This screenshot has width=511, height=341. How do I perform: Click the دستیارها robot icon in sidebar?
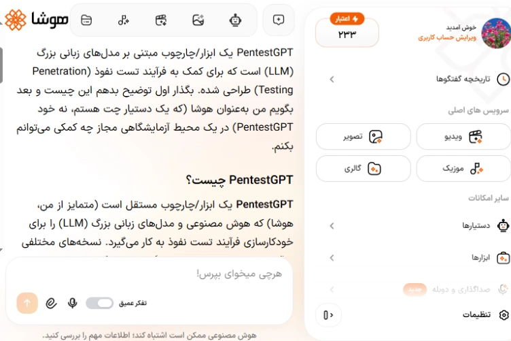[503, 225]
